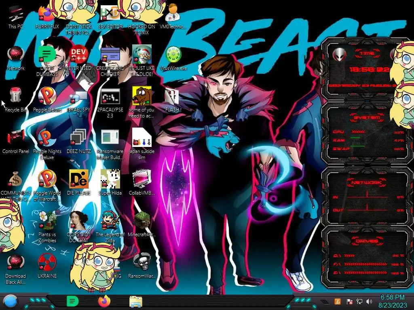Click the orange tray notification icon
Viewport: 414px width, 310px height.
tap(338, 301)
